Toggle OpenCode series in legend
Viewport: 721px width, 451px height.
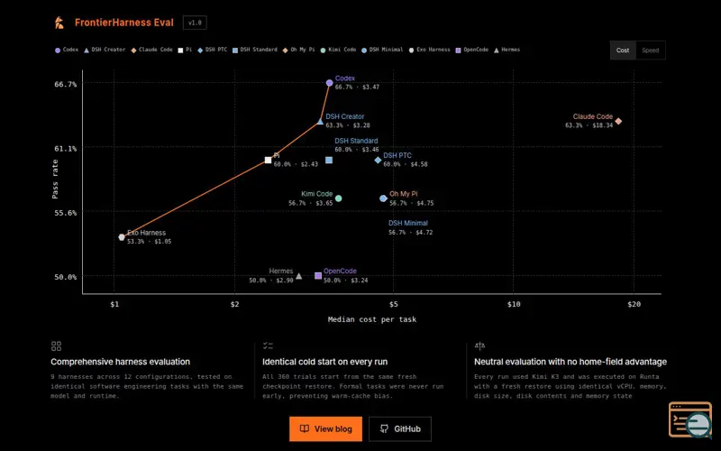pyautogui.click(x=471, y=50)
